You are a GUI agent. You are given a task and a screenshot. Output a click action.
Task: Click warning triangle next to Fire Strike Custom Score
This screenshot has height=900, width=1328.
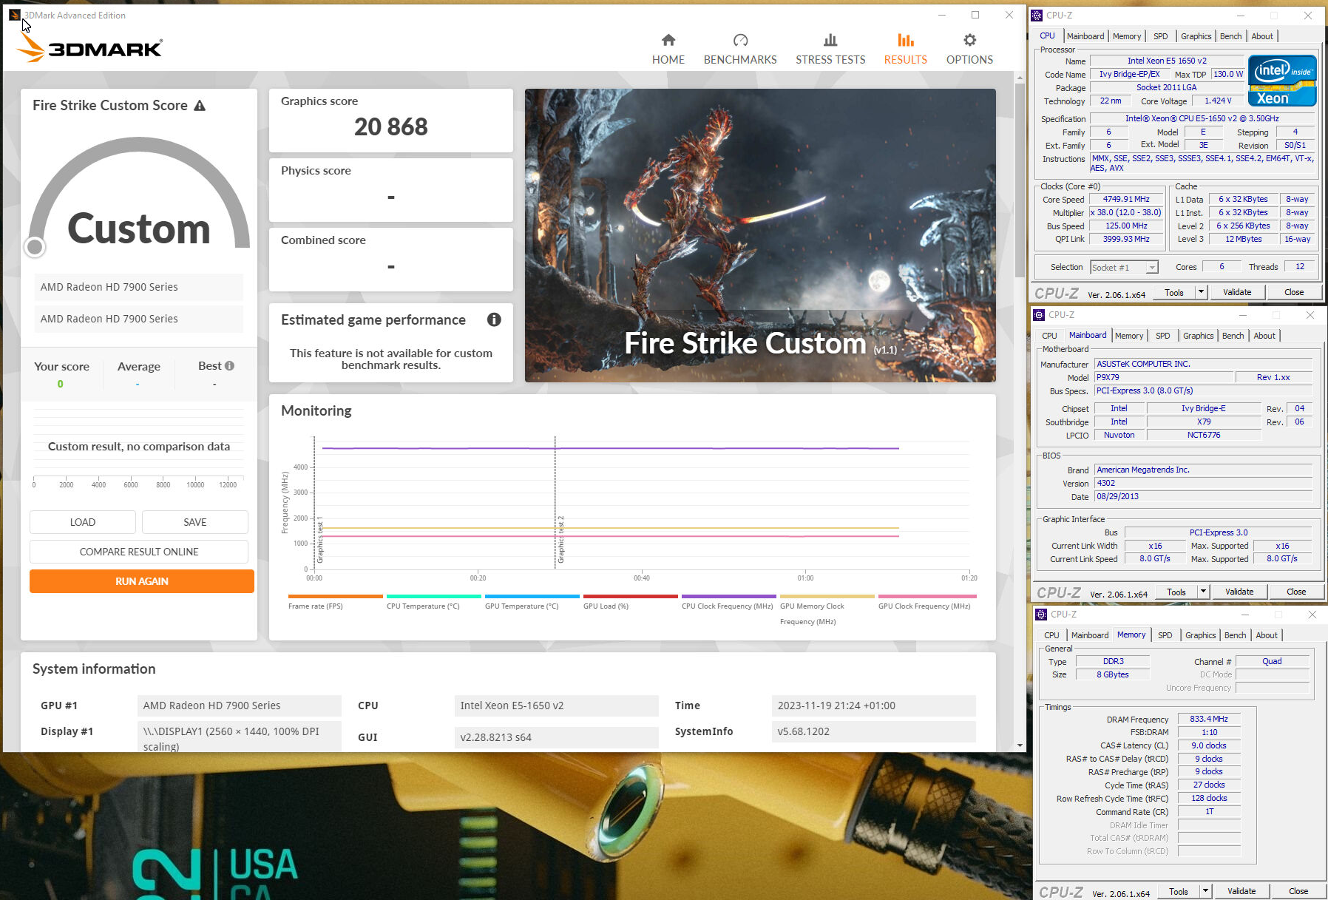[x=200, y=106]
